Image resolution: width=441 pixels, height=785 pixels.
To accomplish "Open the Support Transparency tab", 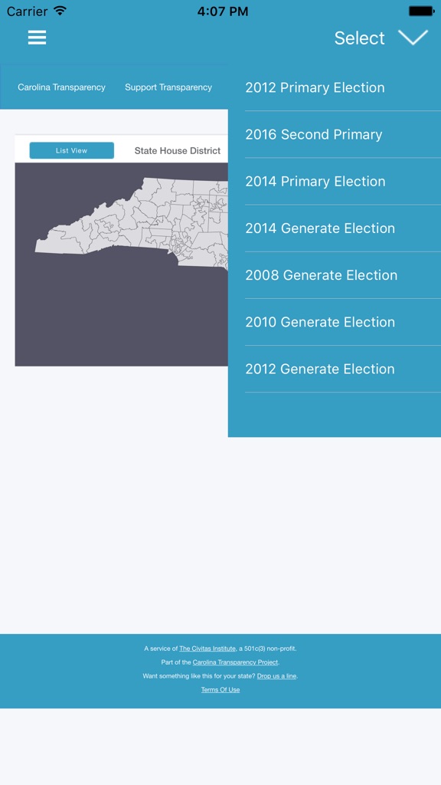I will pos(167,87).
